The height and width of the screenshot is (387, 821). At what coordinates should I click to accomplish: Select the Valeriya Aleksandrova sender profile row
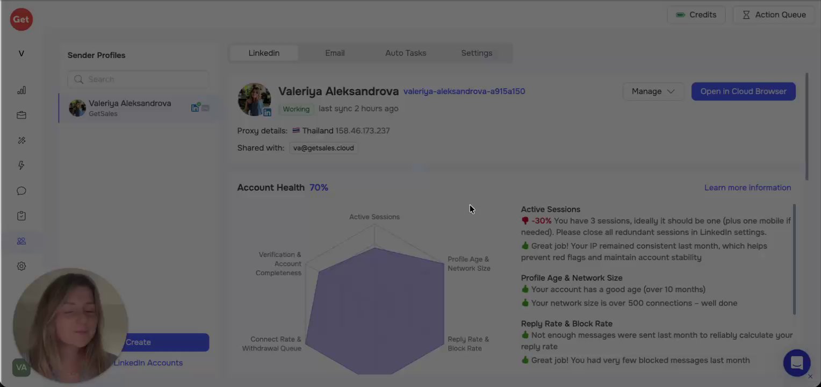(x=139, y=108)
